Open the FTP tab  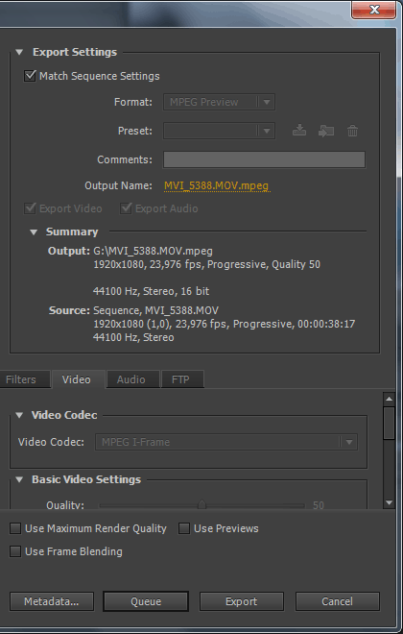182,379
